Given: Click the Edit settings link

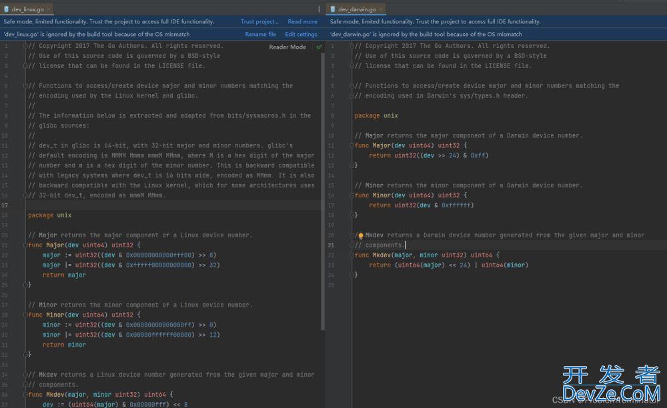Looking at the screenshot, I should [x=301, y=35].
